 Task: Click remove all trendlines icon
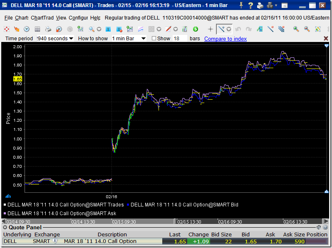(x=281, y=29)
